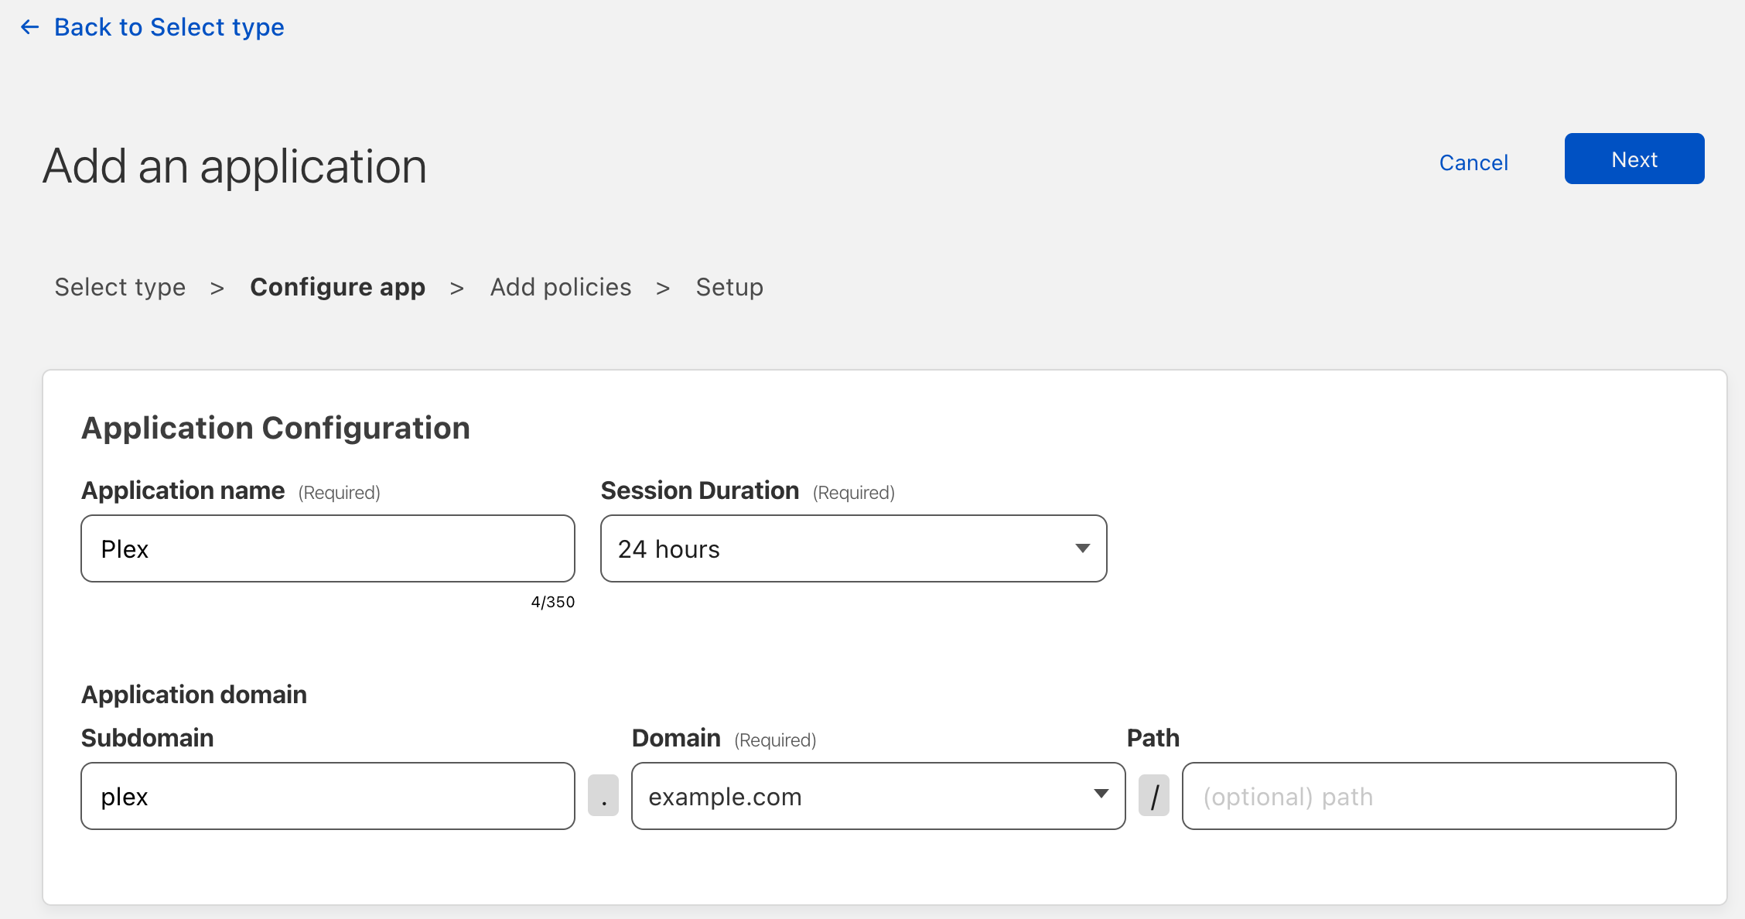The image size is (1745, 919).
Task: Click the optional path field
Action: 1427,795
